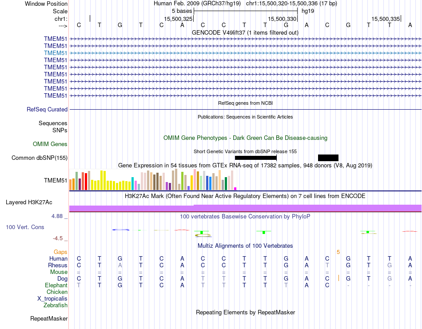
Task: Click the 'SNPs' publications track label
Action: 60,130
